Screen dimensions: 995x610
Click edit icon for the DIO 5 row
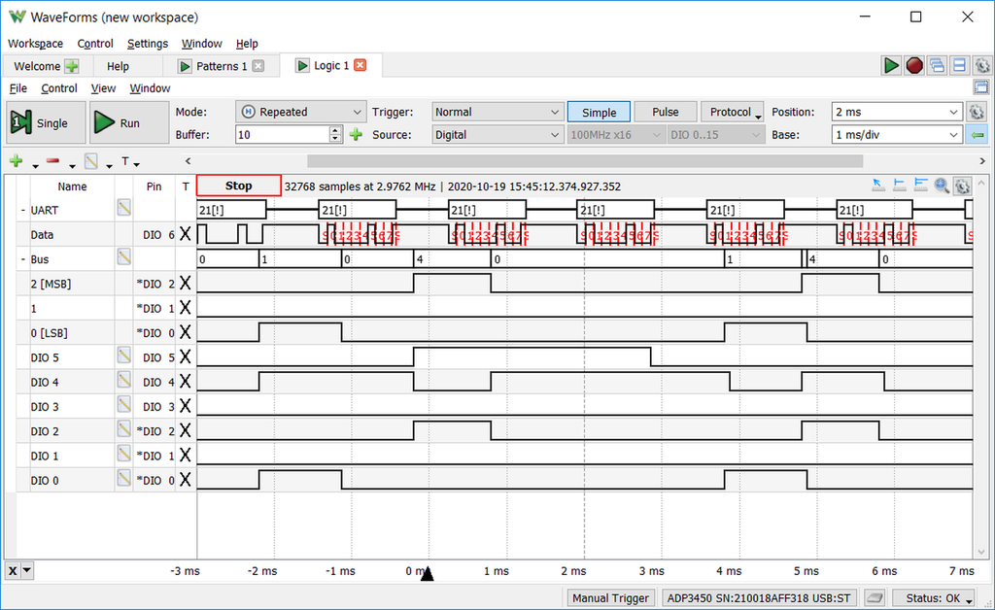(x=124, y=356)
